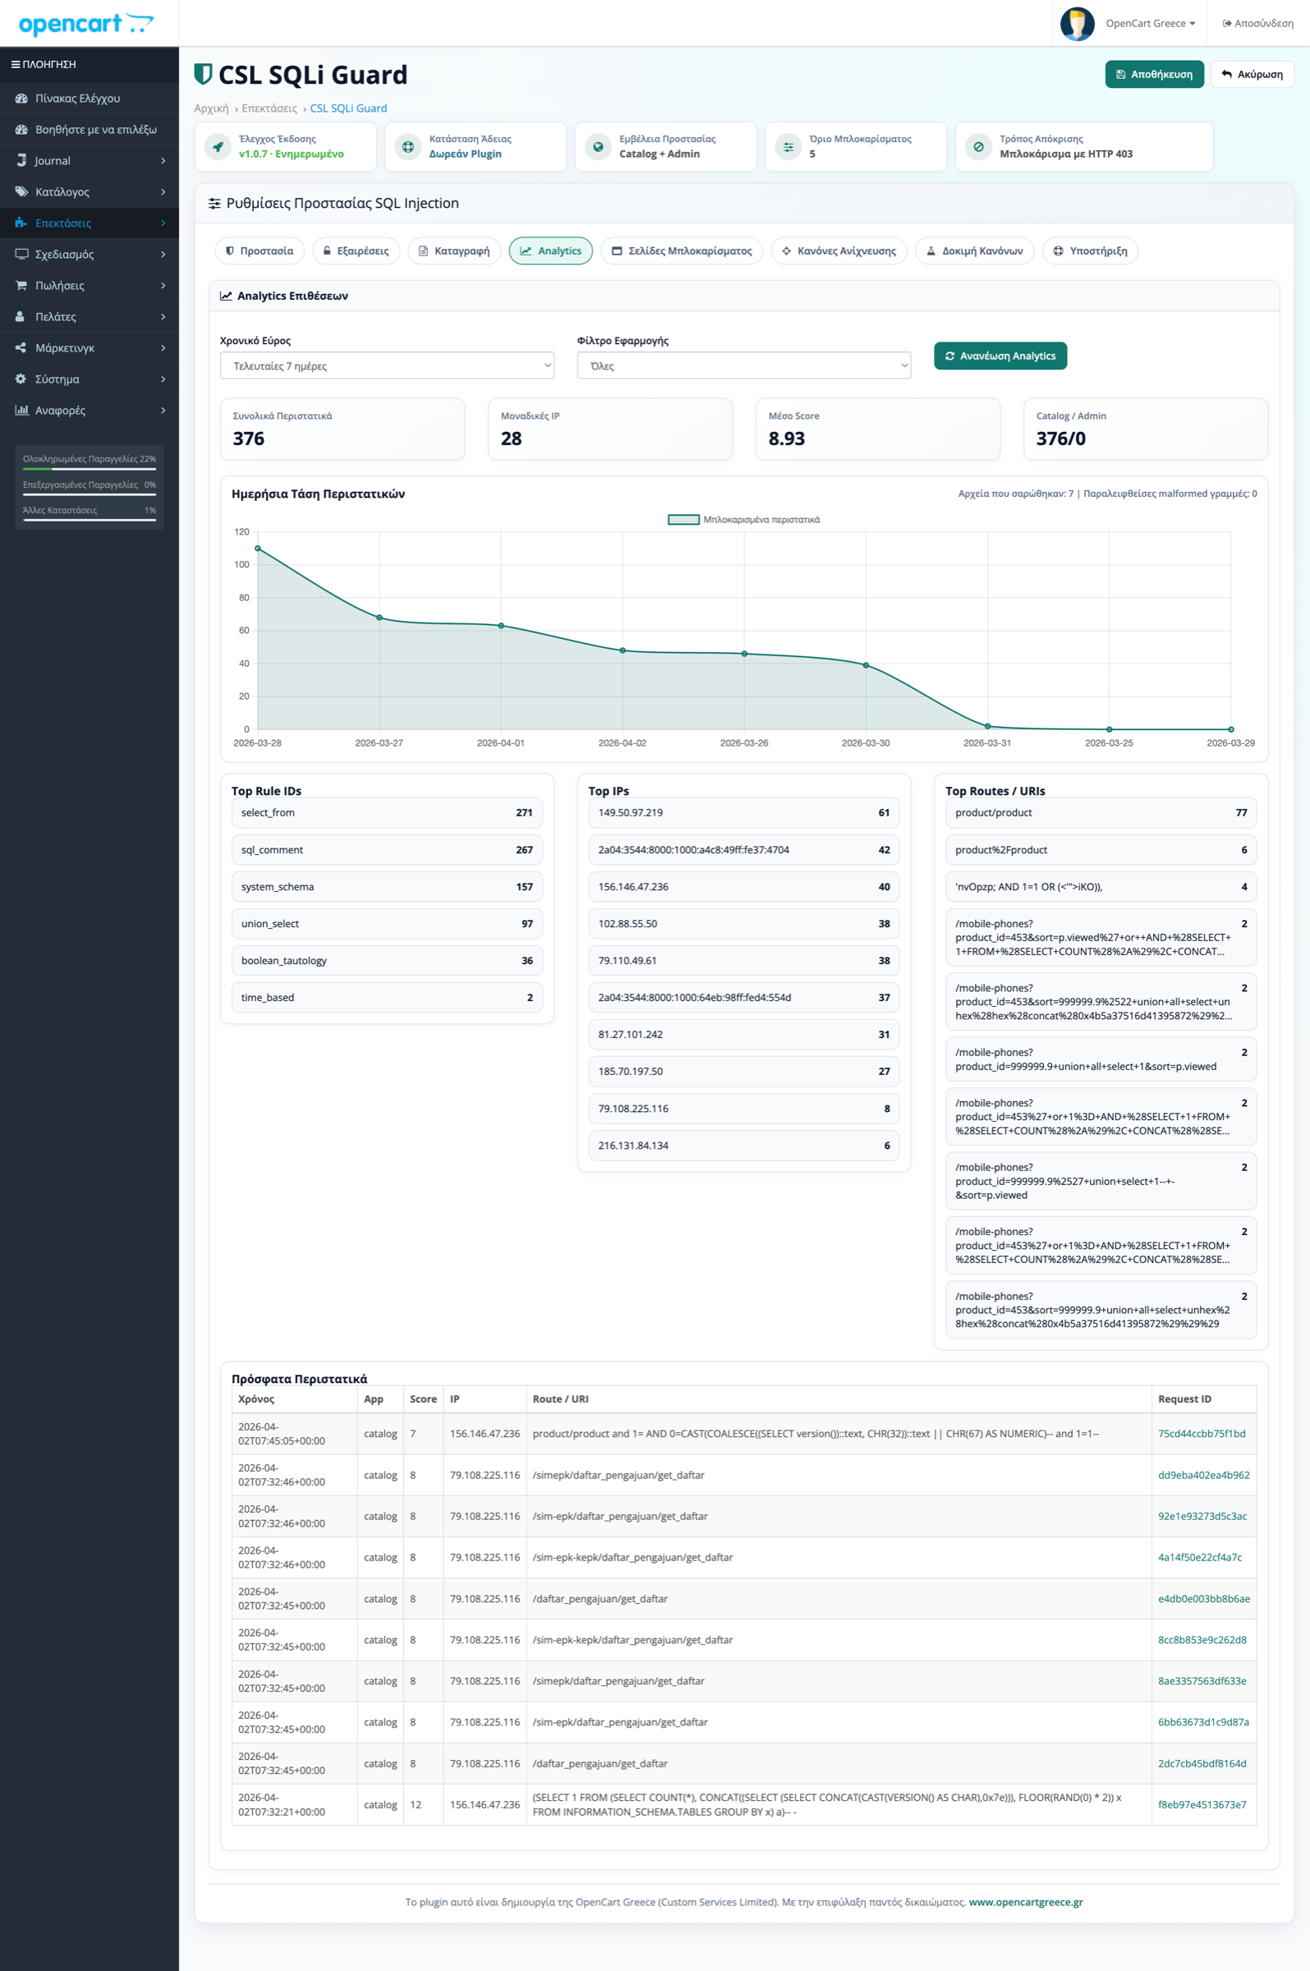Expand the Πωλήσεις sidebar menu
1310x1971 pixels.
pos(90,286)
